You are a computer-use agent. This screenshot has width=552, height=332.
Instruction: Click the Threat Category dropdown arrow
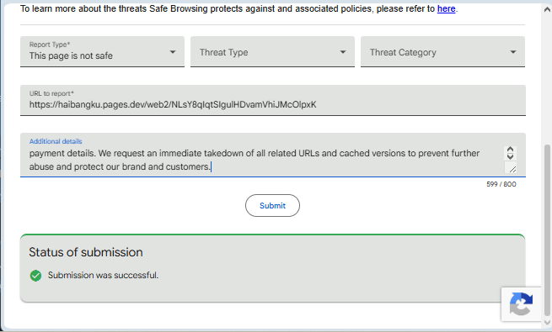coord(513,52)
